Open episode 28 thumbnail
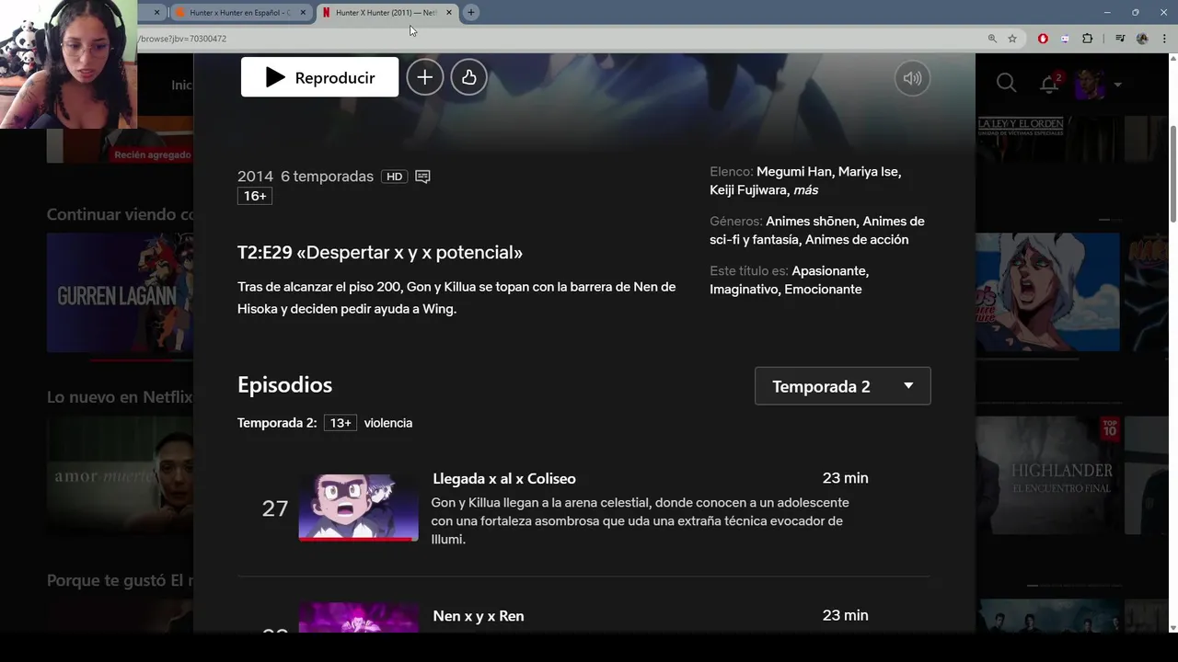1178x662 pixels. pos(358,618)
